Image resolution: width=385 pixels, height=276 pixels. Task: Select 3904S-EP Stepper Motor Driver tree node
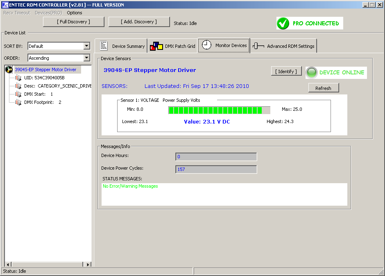point(45,70)
